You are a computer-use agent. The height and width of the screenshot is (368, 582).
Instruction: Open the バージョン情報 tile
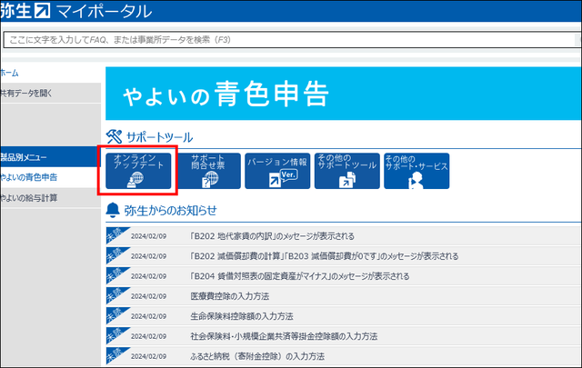(277, 171)
